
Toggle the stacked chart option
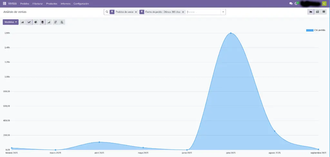point(43,22)
